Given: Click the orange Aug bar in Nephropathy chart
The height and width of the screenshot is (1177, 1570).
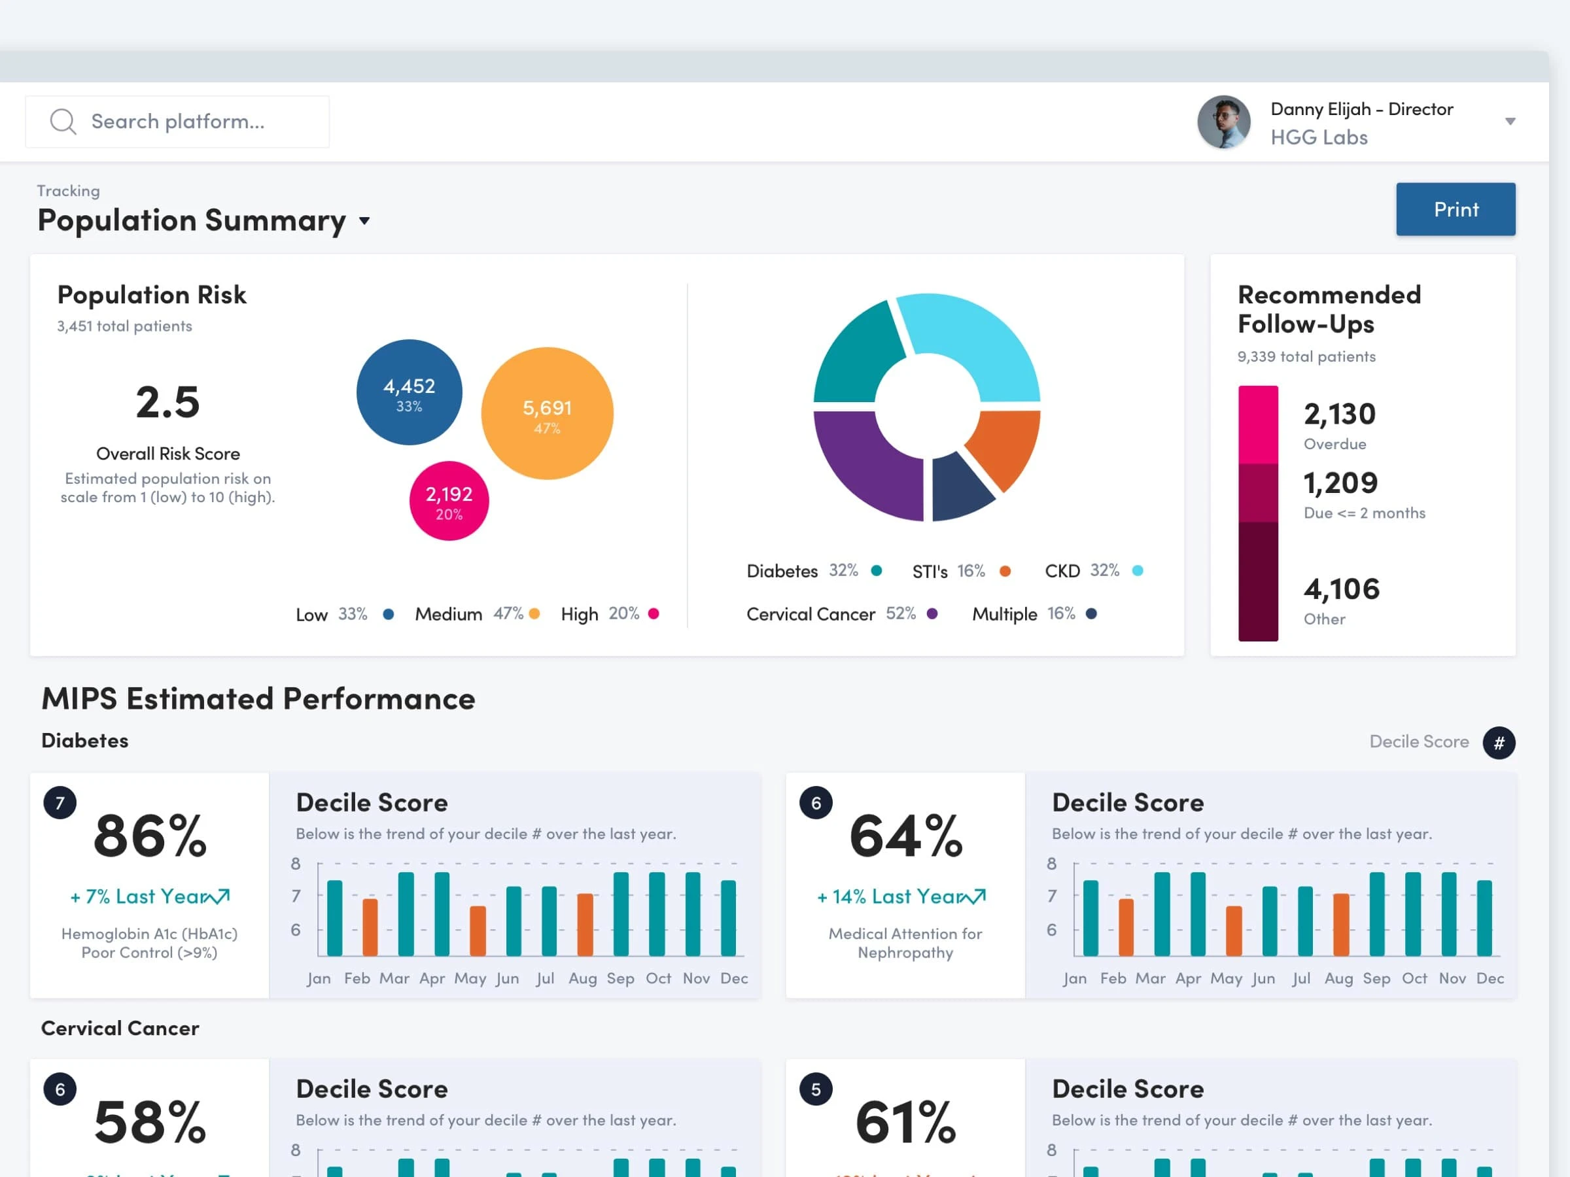Looking at the screenshot, I should tap(1341, 925).
